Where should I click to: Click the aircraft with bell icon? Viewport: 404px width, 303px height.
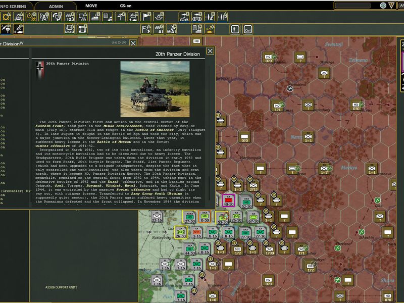coord(222,17)
